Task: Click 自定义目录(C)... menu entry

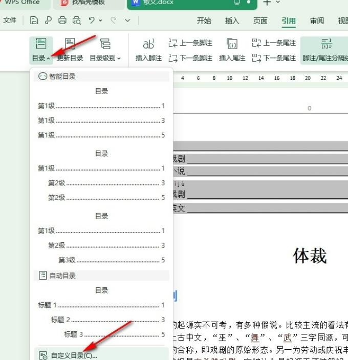Action: pos(101,355)
